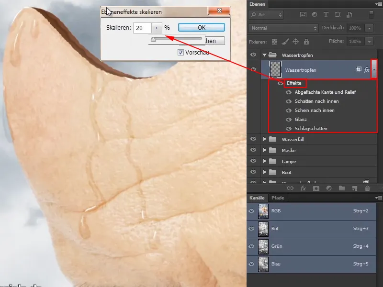Click the Skalieren value input field
Image resolution: width=383 pixels, height=287 pixels.
[x=142, y=28]
